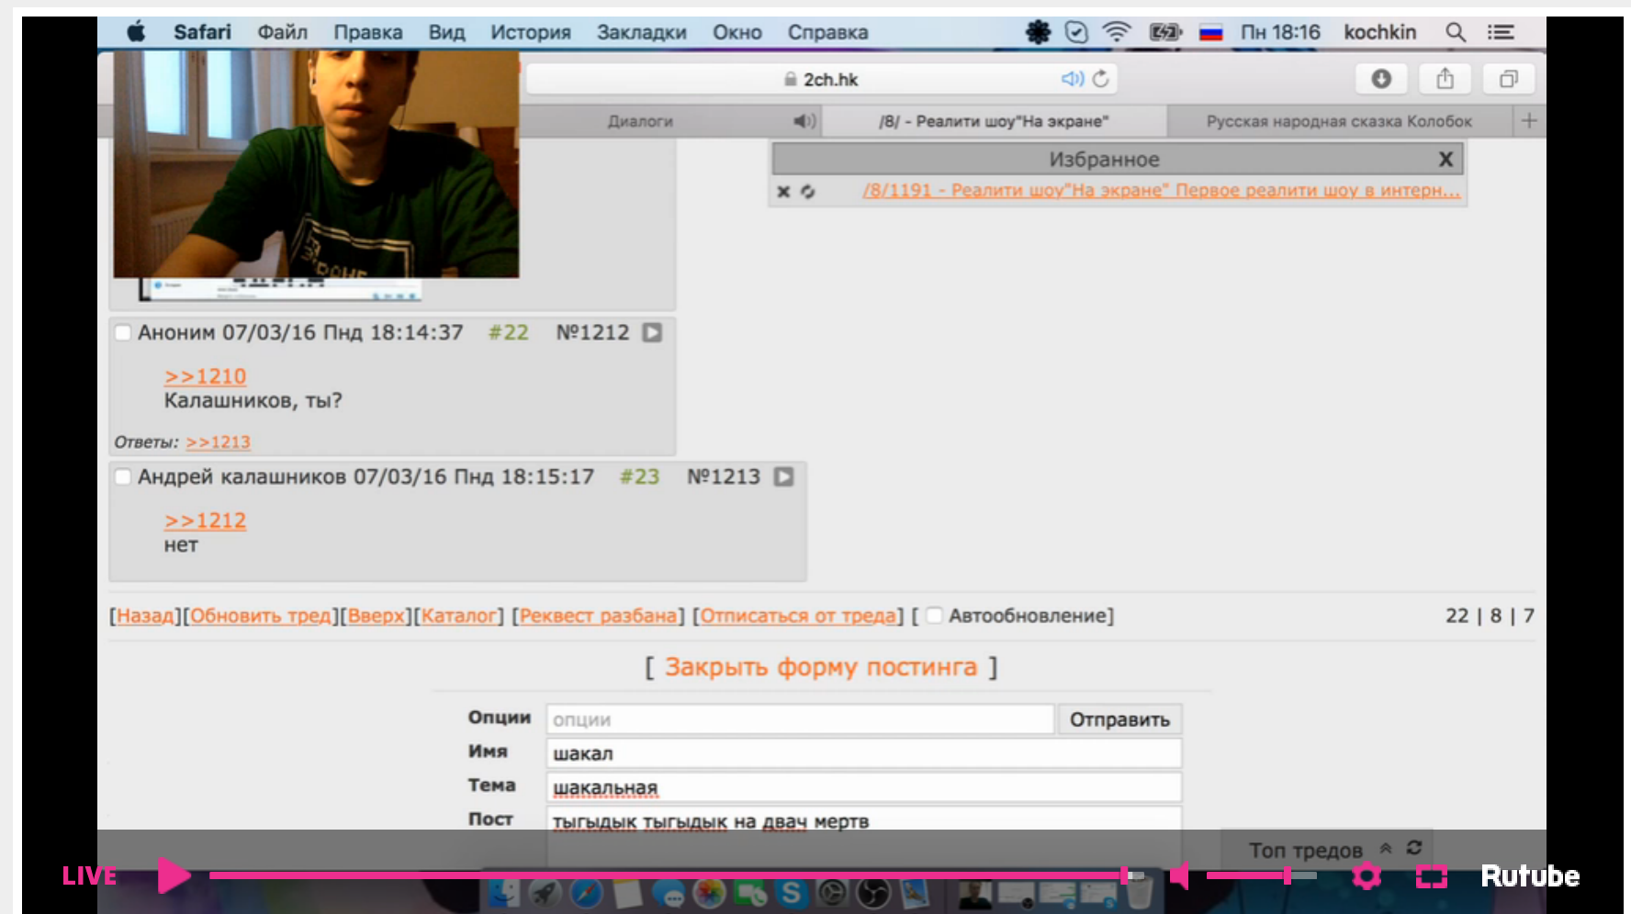Open the Закладки menu

(x=641, y=32)
